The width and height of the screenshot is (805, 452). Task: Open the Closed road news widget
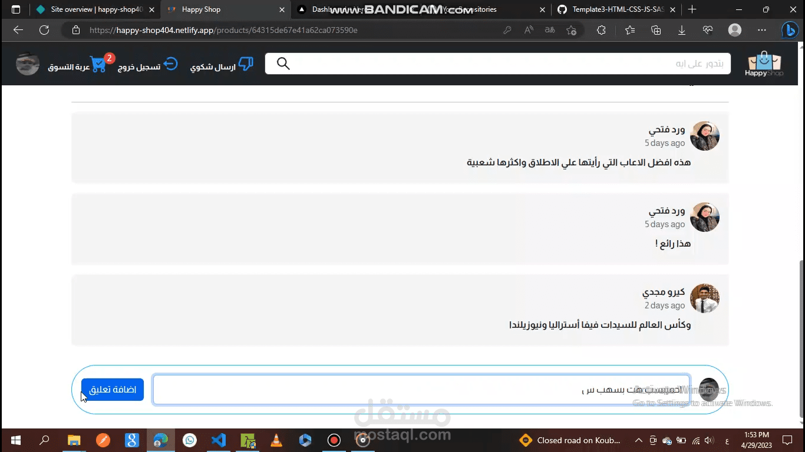(570, 440)
